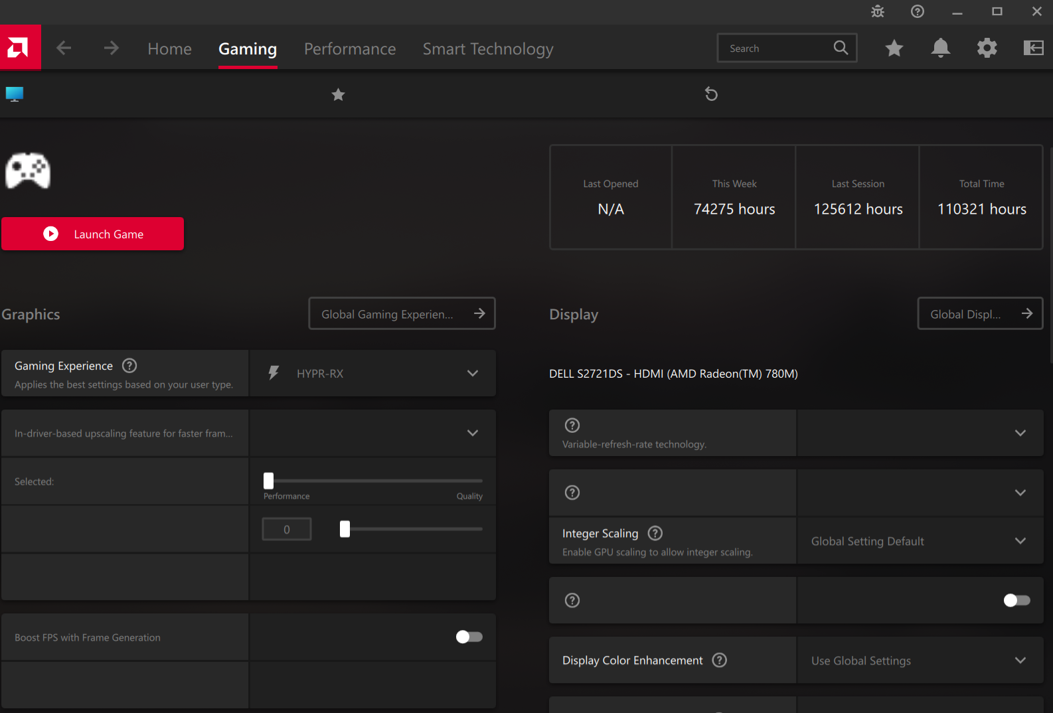Viewport: 1053px width, 713px height.
Task: Click the reset circular arrow icon
Action: [711, 94]
